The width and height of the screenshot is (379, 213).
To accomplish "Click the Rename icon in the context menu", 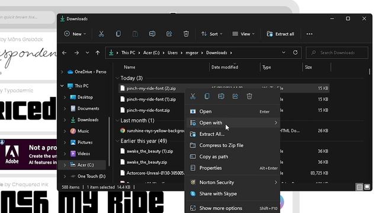I will [221, 96].
